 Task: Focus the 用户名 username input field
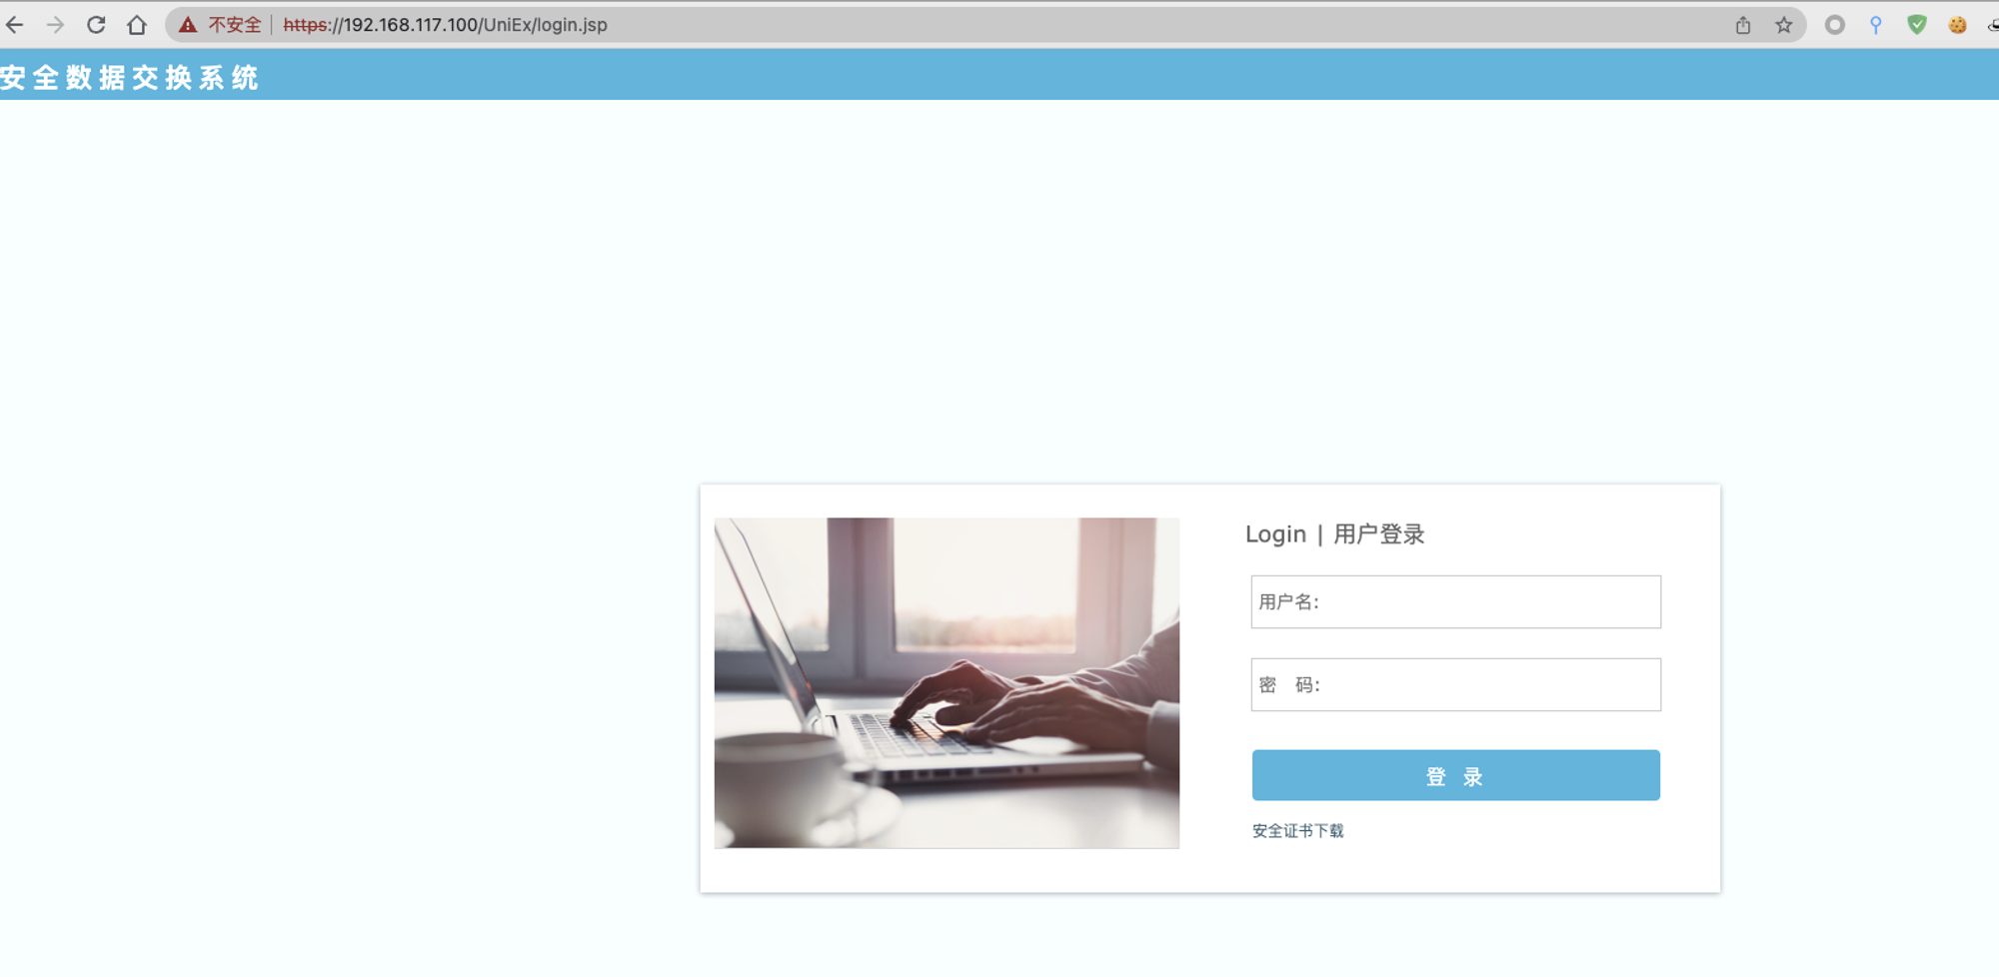1455,601
